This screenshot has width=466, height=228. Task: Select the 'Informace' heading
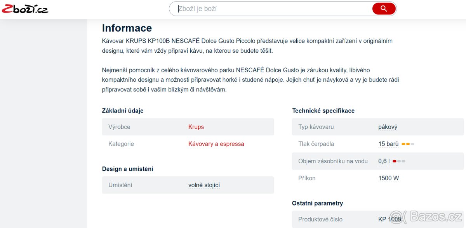pos(127,28)
